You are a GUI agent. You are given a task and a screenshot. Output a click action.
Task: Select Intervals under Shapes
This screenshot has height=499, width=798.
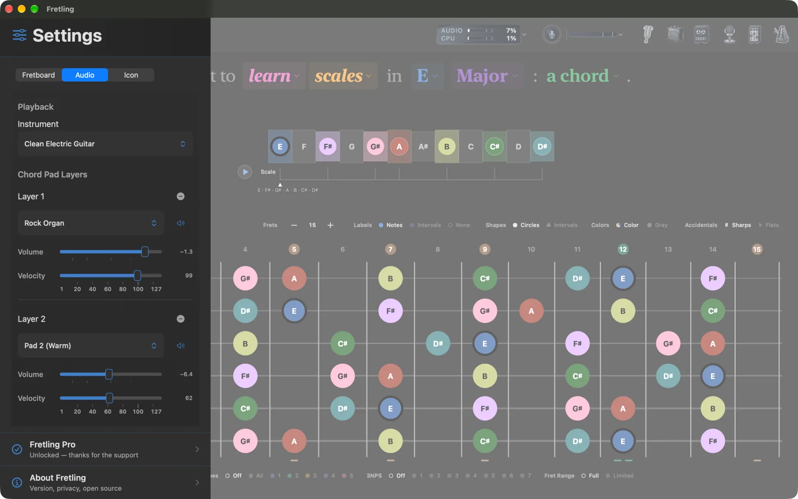562,225
